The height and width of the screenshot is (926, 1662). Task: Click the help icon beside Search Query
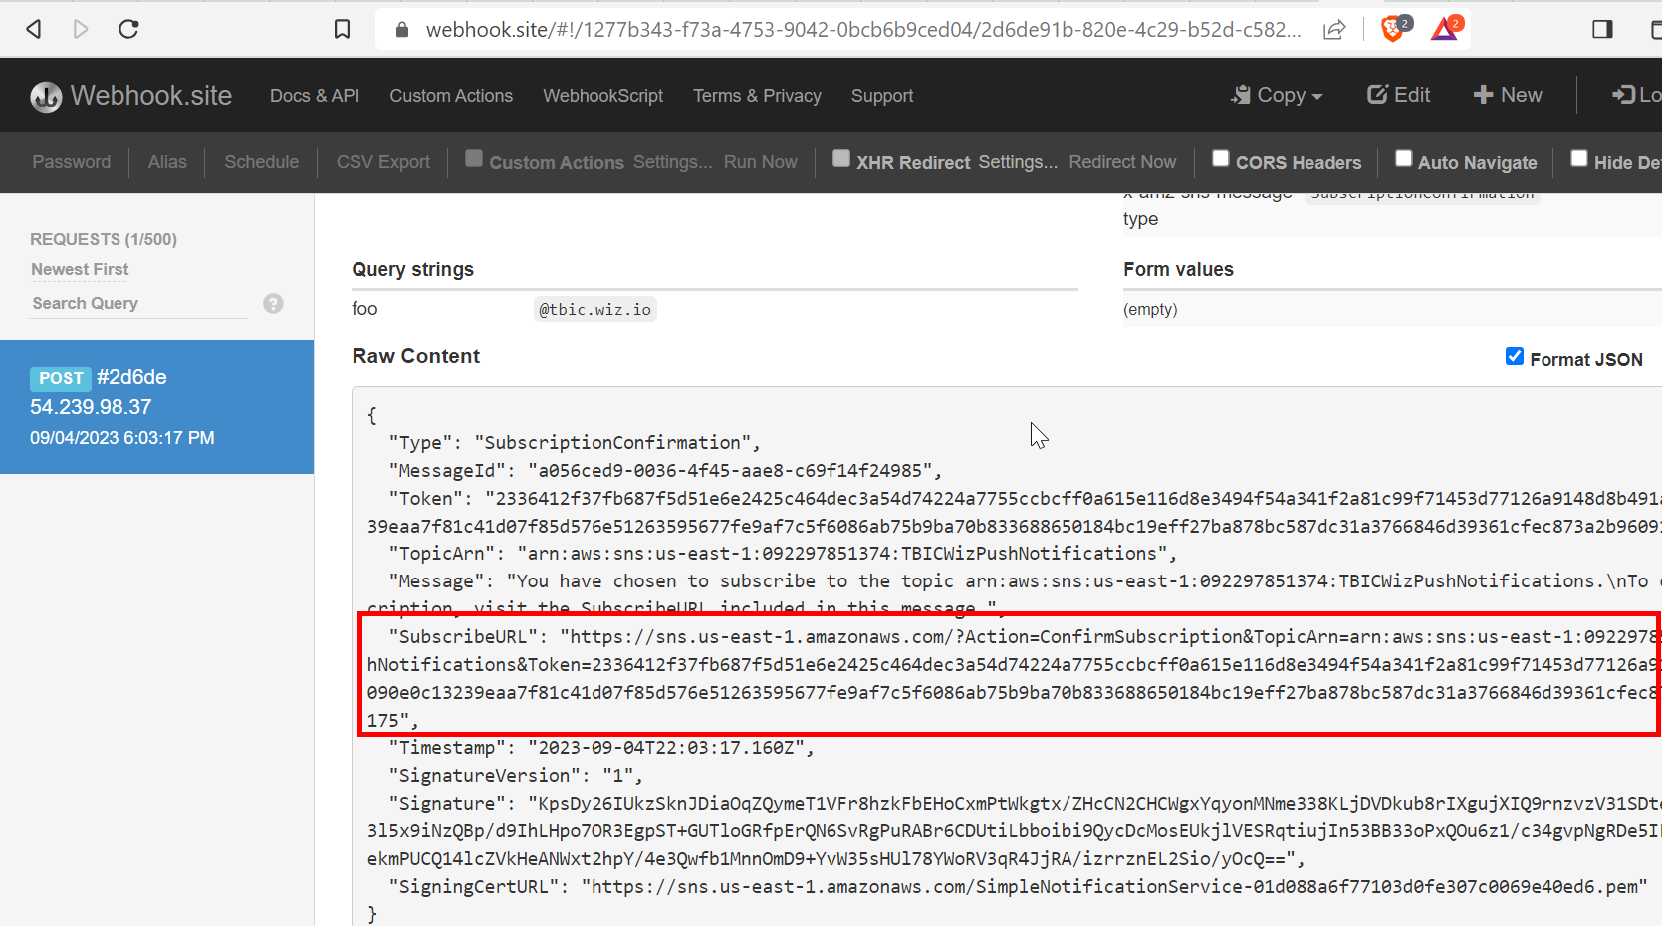273,304
